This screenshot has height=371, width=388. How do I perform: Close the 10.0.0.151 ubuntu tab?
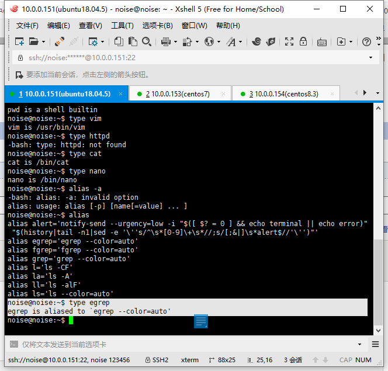coord(121,93)
